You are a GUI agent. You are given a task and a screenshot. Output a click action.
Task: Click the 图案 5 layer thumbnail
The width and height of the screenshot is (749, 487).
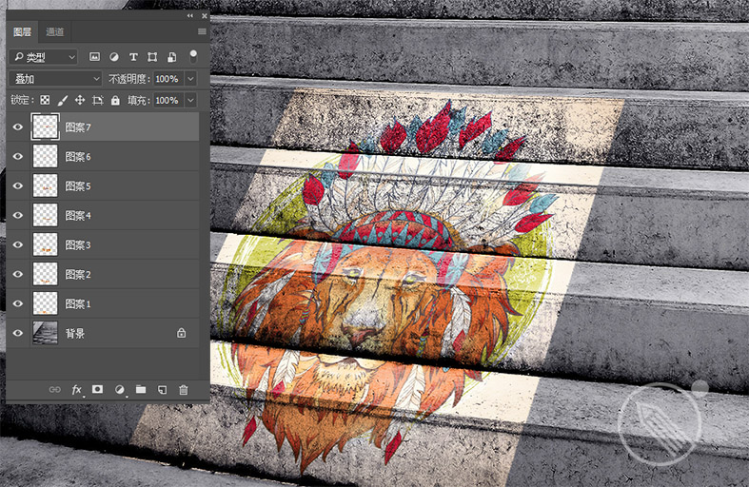click(45, 186)
